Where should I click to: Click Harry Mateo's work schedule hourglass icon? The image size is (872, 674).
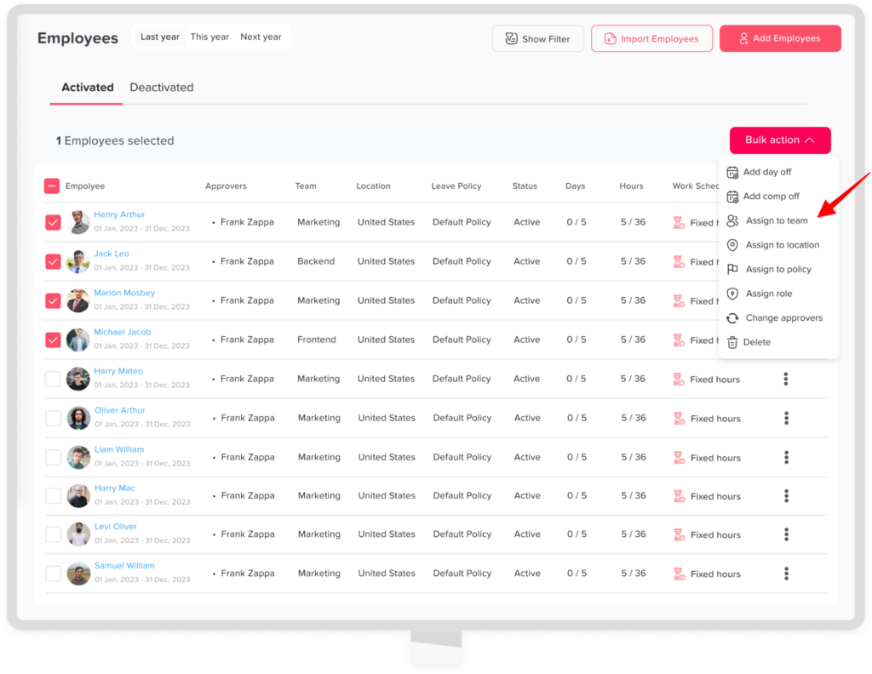point(679,380)
